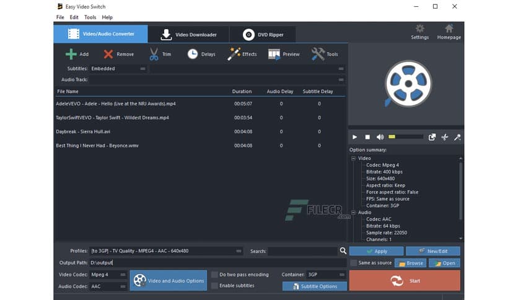Open the Video Codec dropdown
The height and width of the screenshot is (300, 518).
pyautogui.click(x=108, y=275)
